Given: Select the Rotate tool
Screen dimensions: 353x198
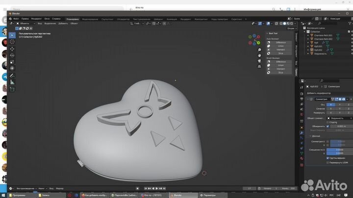Looking at the screenshot, I should coord(12,55).
